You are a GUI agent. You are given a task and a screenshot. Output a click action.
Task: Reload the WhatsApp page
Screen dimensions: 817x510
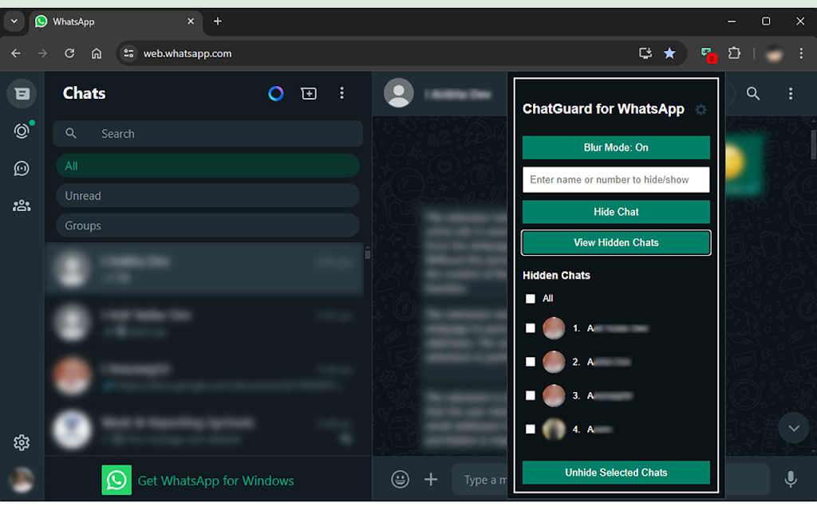coord(69,53)
